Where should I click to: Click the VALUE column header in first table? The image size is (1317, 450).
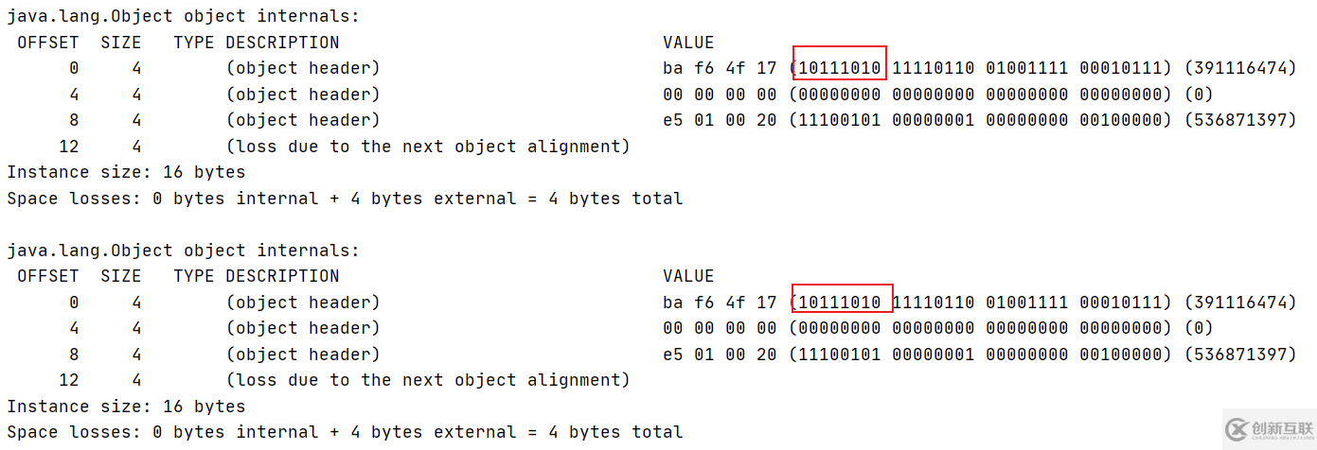(688, 43)
